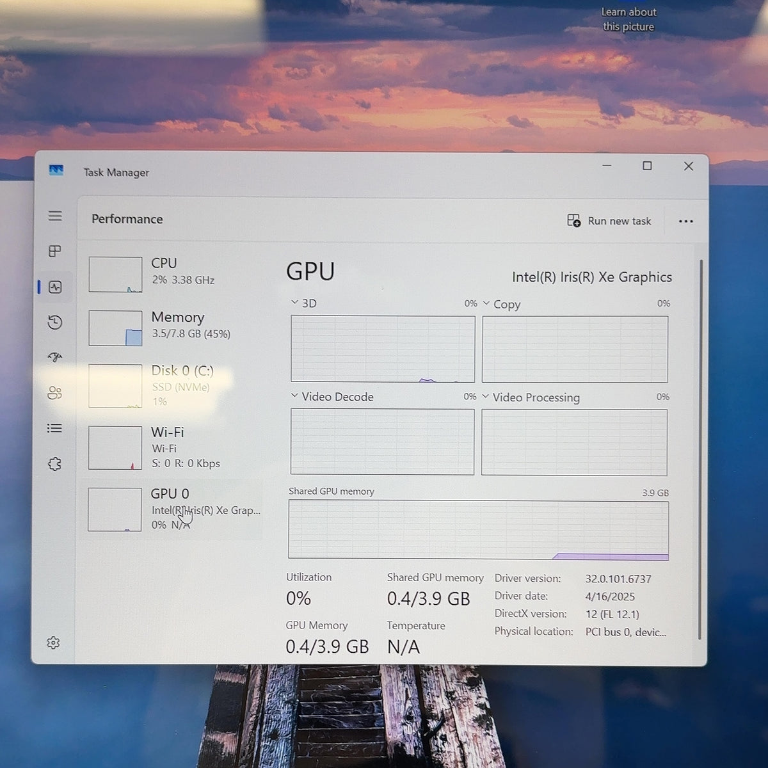Click the Video Decode usage graph

(x=382, y=442)
